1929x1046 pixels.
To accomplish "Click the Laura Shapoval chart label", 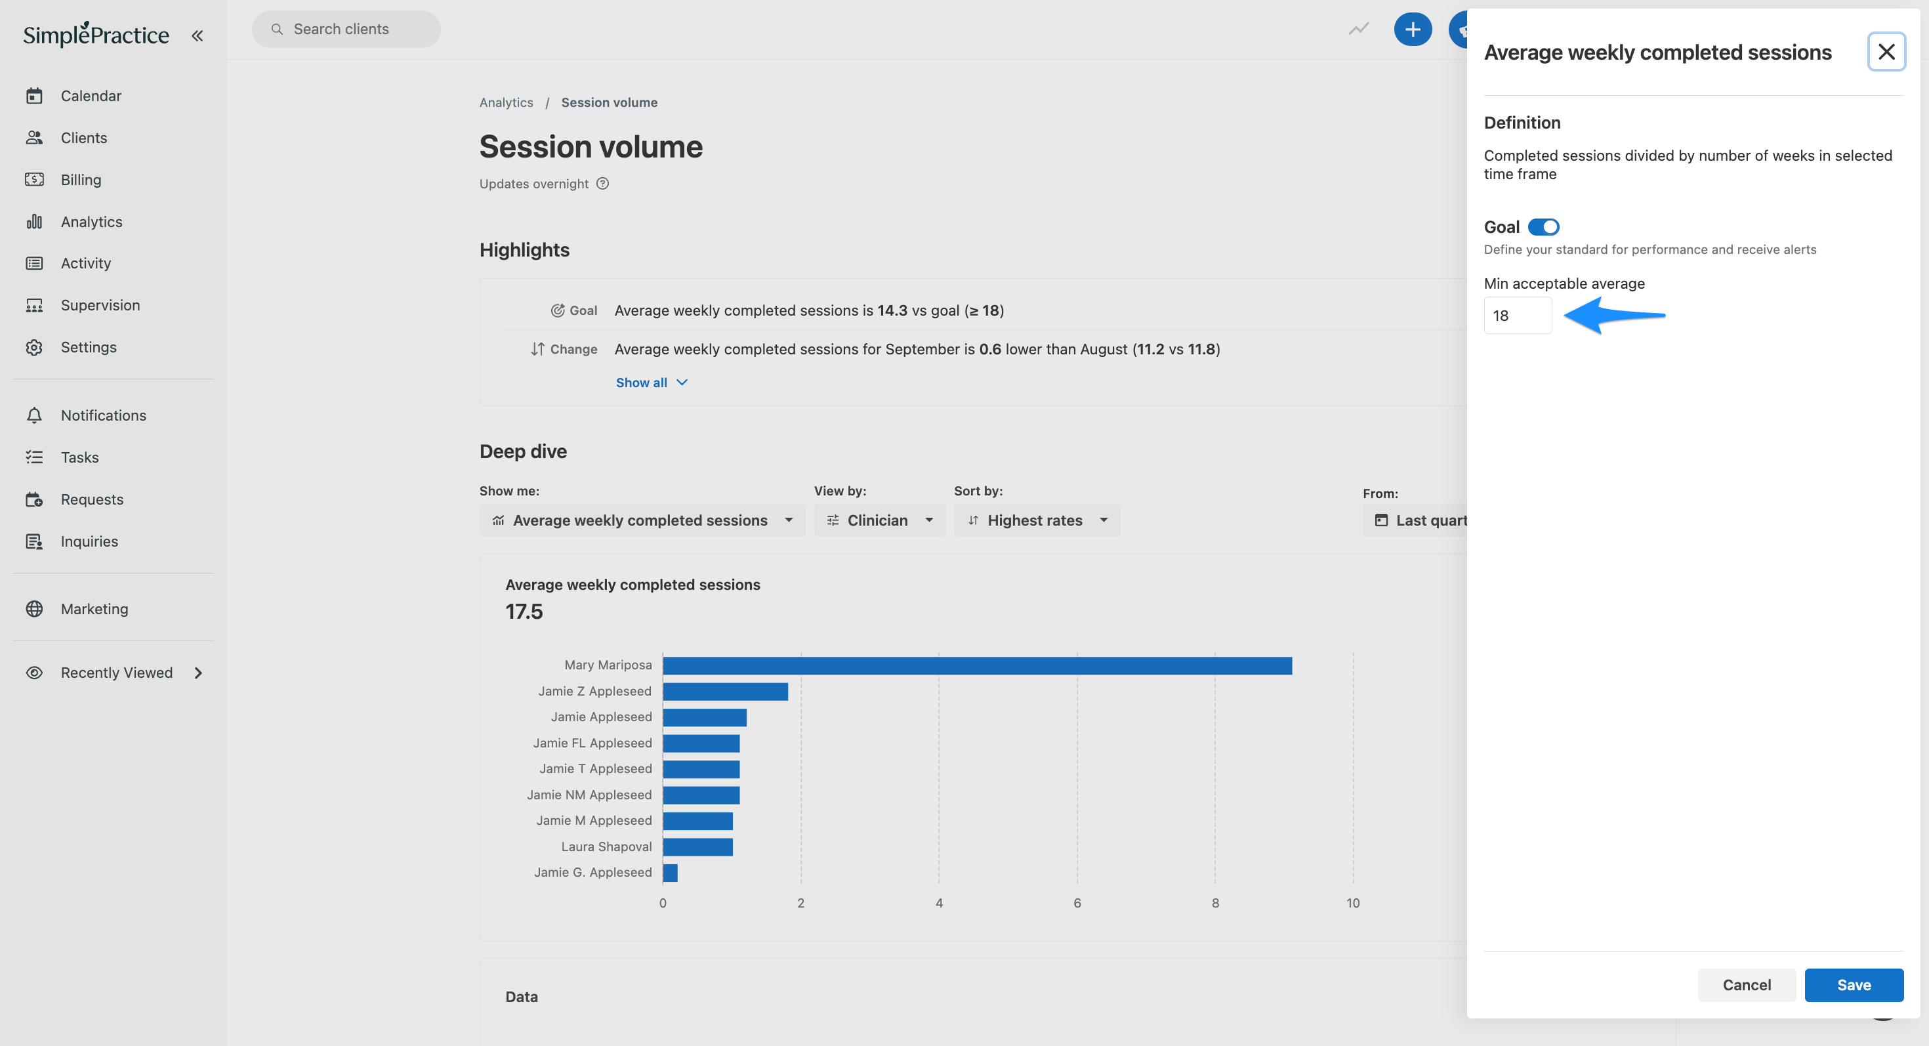I will click(x=606, y=846).
